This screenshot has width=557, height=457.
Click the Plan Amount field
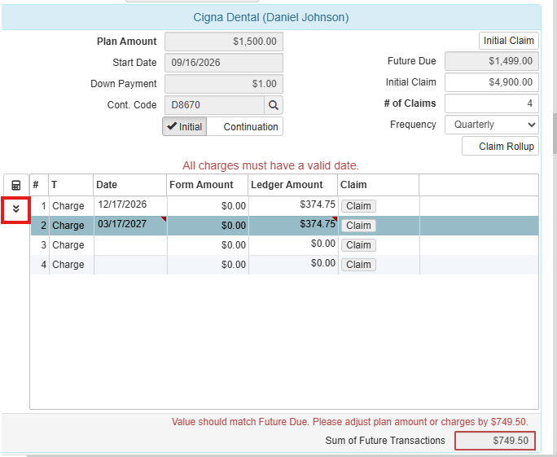[224, 42]
